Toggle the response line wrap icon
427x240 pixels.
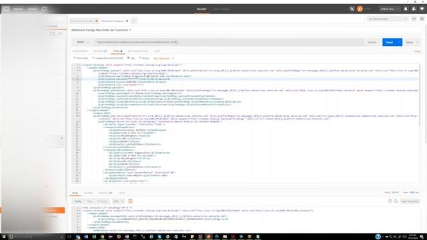pyautogui.click(x=130, y=201)
